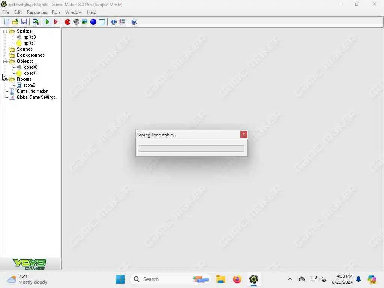Open Copilot preview icon in taskbar
Image resolution: width=384 pixels, height=288 pixels.
[x=372, y=279]
